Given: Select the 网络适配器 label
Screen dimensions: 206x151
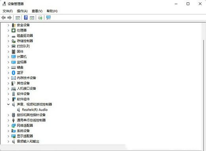Looking at the screenshot, I should coord(25,126).
